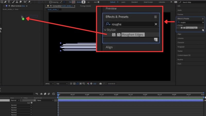The image size is (206, 116).
Task: Open the Graph Editor
Action: 54,94
